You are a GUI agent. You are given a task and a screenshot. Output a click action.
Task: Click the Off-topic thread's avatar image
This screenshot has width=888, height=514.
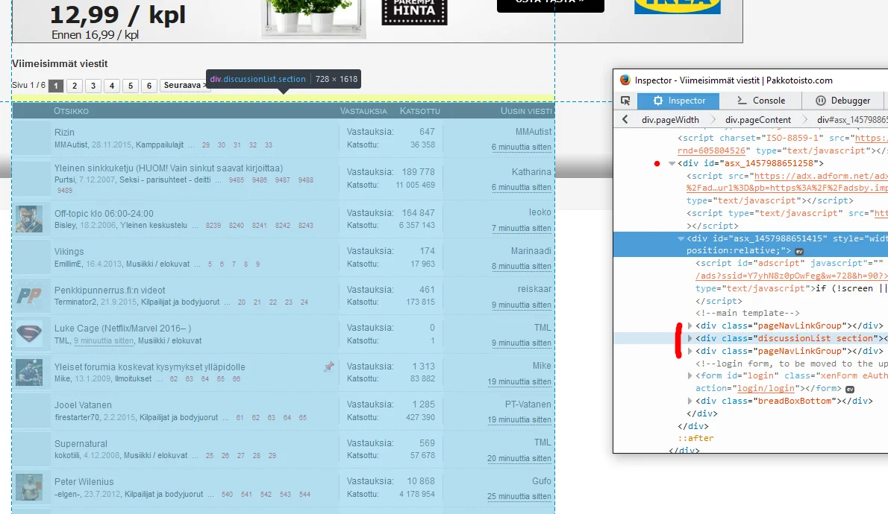(x=30, y=218)
